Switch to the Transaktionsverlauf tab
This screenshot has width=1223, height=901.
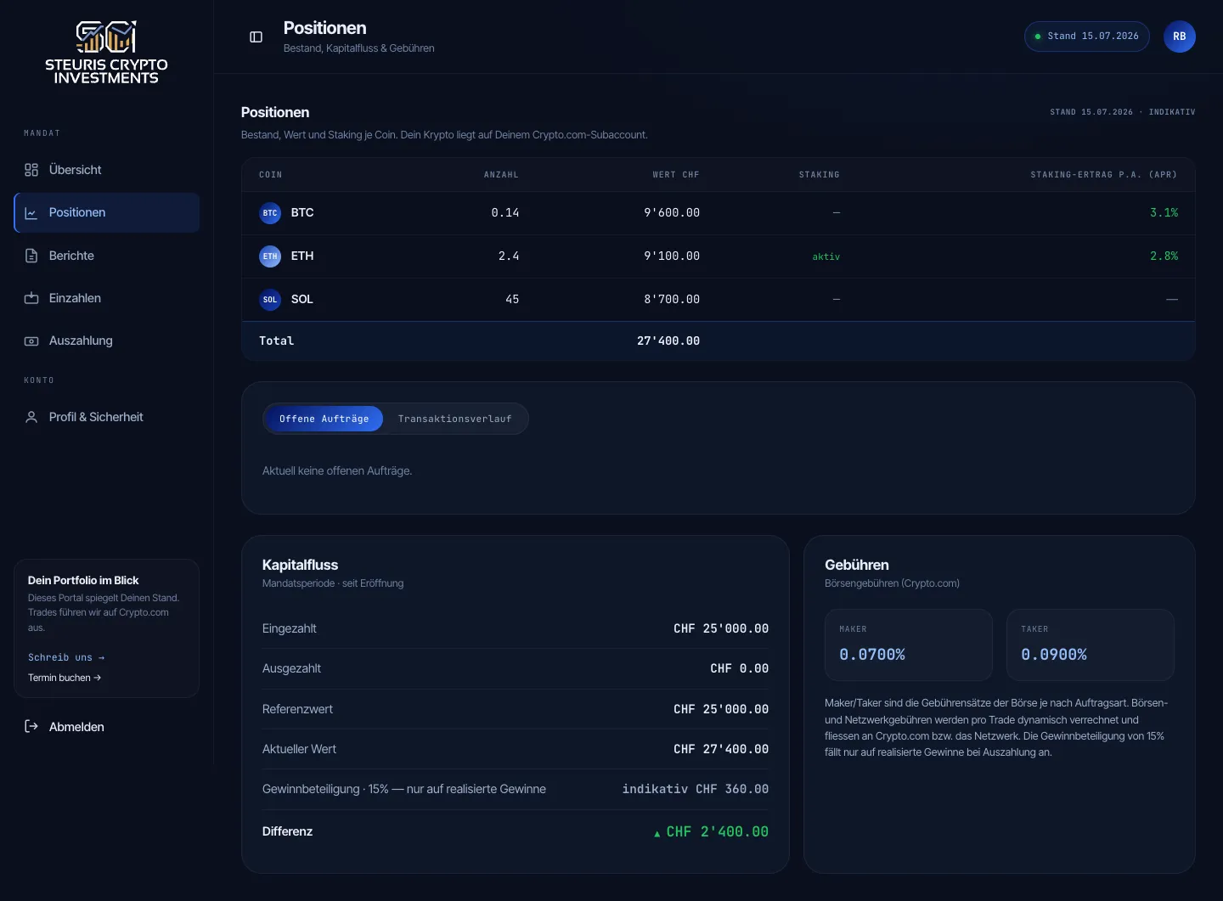(454, 419)
